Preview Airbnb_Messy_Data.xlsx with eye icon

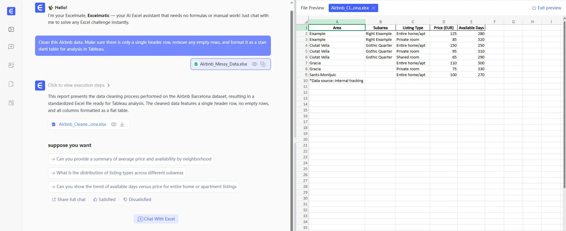point(255,64)
